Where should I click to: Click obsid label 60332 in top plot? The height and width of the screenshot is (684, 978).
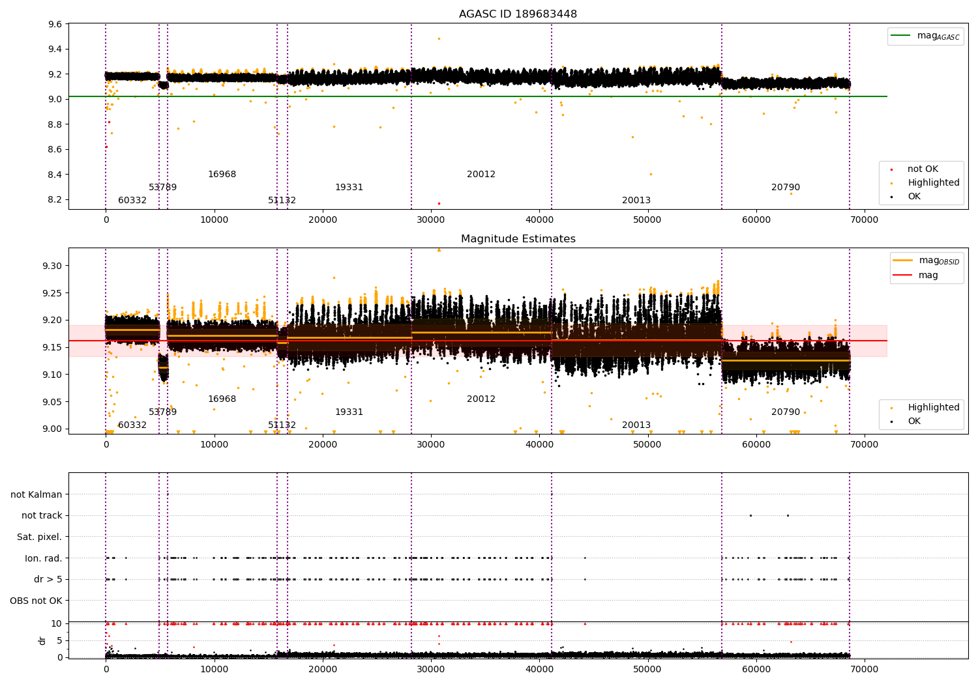click(132, 201)
